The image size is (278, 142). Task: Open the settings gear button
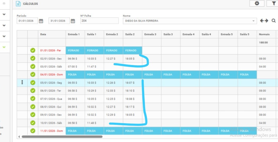pos(257,3)
